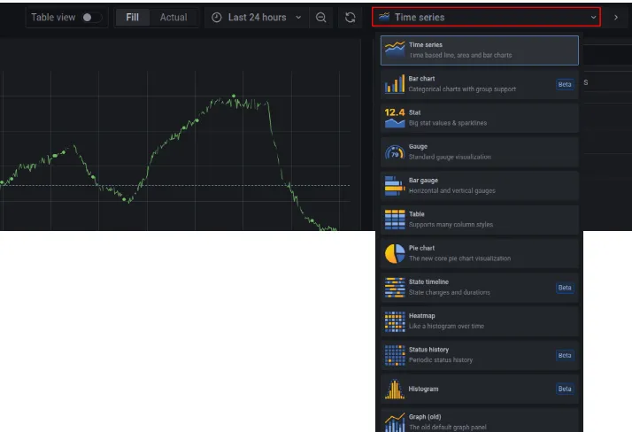Click 'The old default graph panel' description
Image resolution: width=632 pixels, height=432 pixels.
pyautogui.click(x=448, y=428)
